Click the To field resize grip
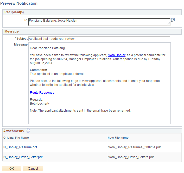 [169, 24]
